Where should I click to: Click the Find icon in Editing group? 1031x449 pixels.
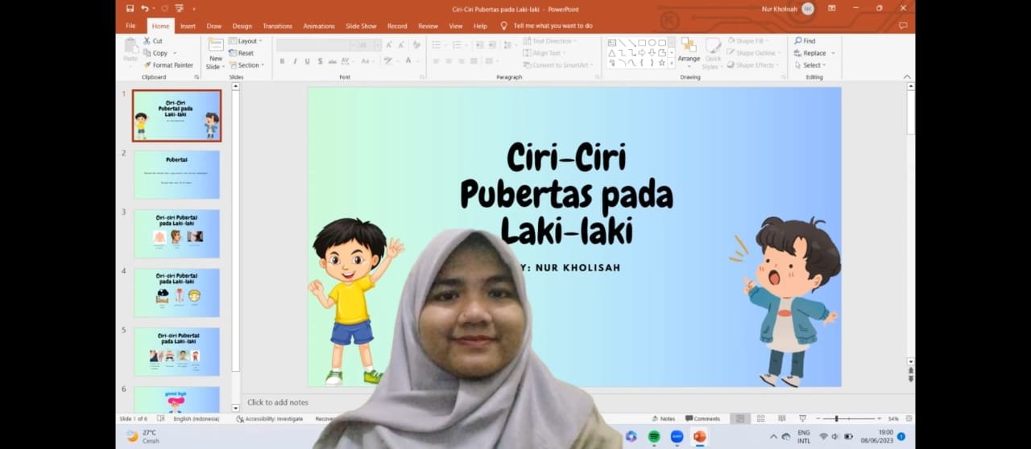(x=805, y=41)
